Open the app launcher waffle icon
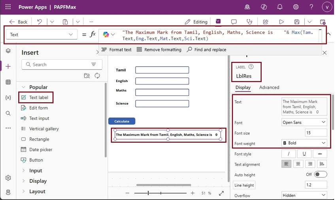This screenshot has height=200, width=336. pyautogui.click(x=8, y=7)
